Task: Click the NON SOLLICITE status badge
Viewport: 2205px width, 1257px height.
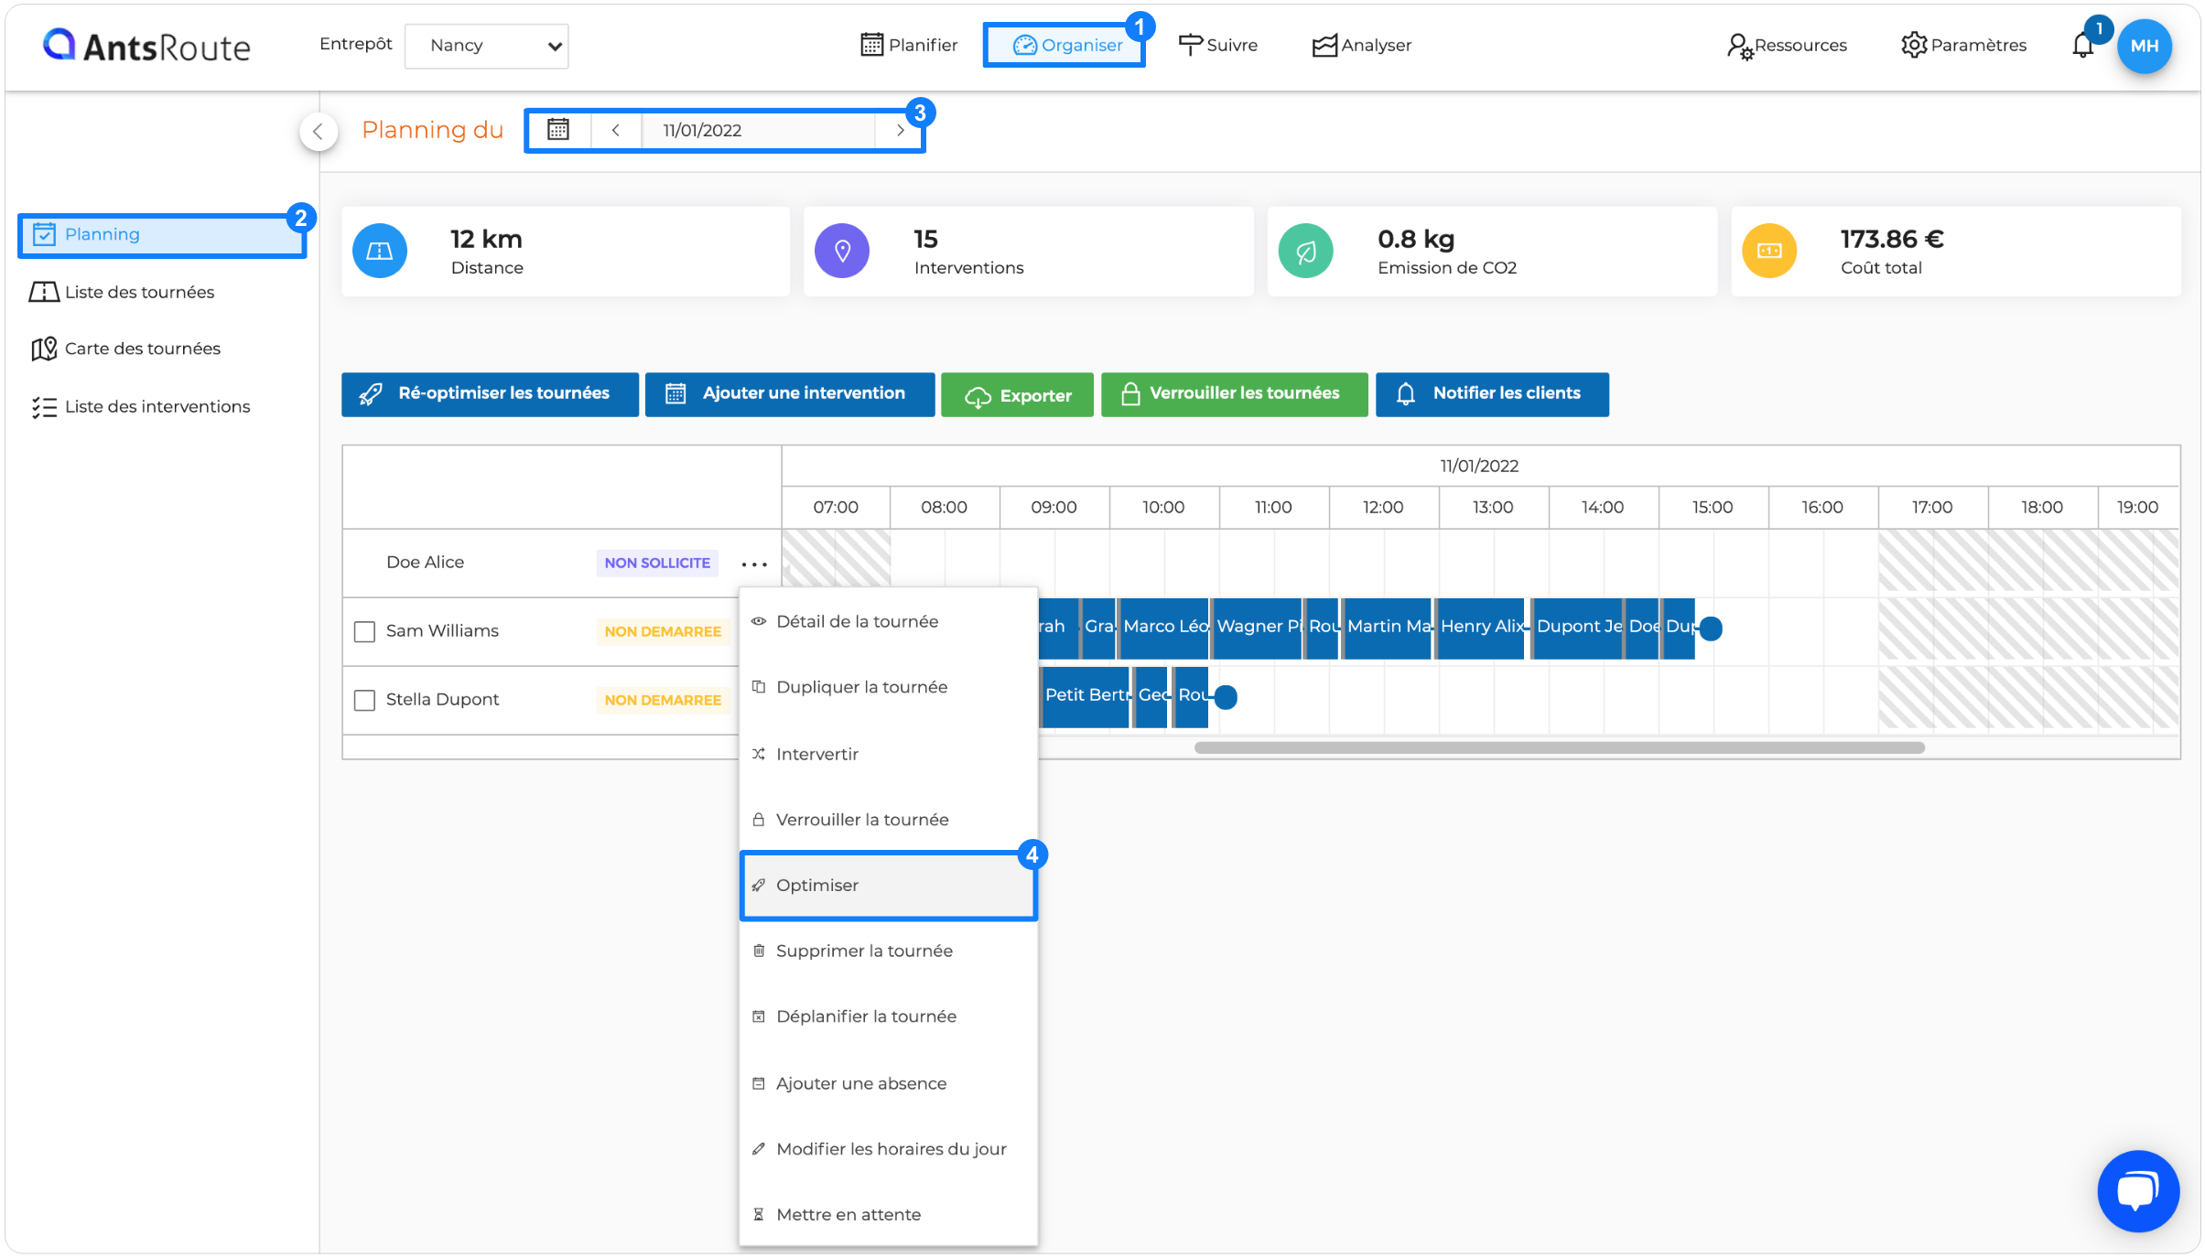Action: (x=657, y=563)
